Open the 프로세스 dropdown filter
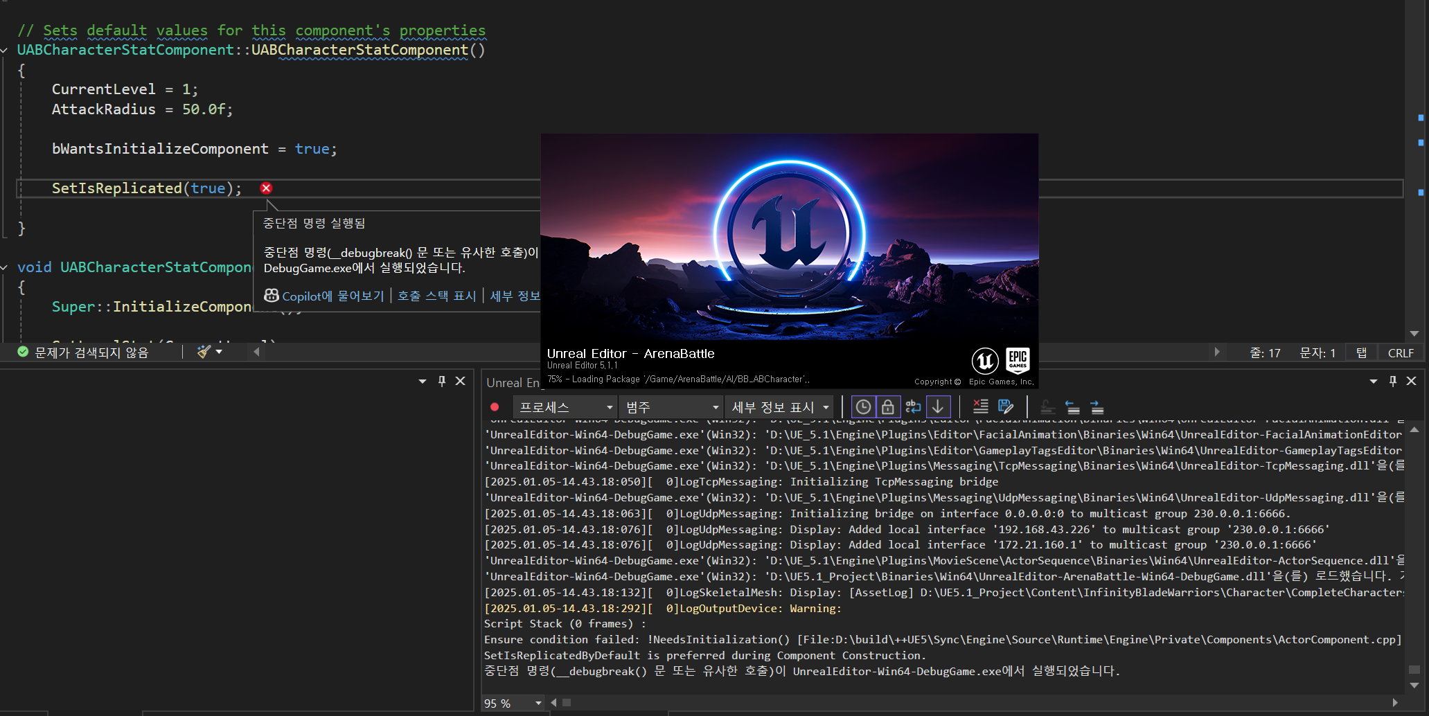Screen dimensions: 1429x716 pyautogui.click(x=565, y=407)
